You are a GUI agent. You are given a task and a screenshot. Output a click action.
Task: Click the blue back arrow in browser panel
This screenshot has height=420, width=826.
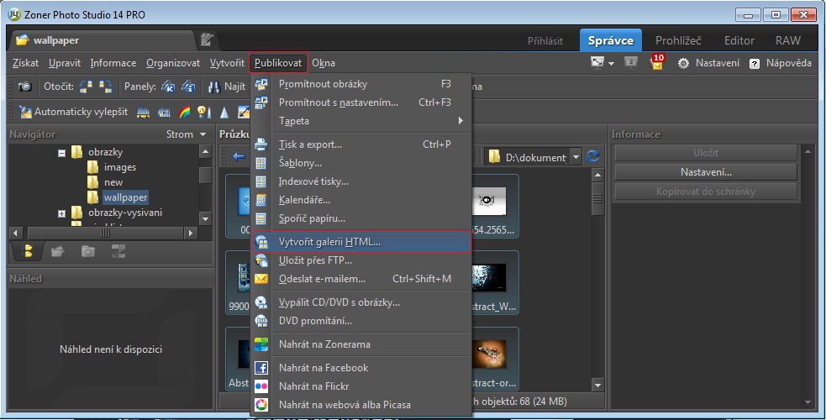tap(239, 156)
